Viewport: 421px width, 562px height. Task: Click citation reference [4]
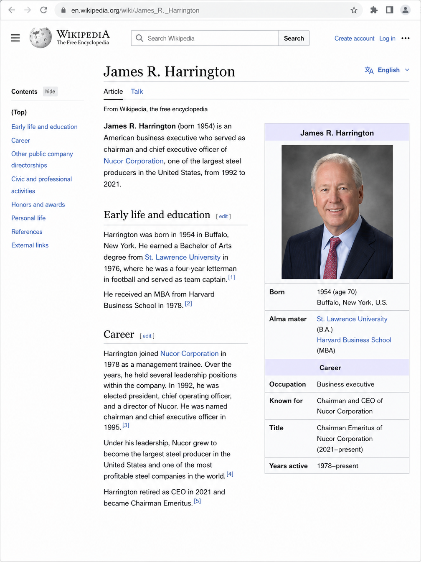[230, 474]
